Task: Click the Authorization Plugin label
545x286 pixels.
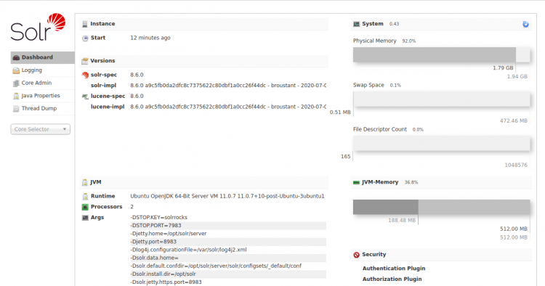Action: (392, 279)
